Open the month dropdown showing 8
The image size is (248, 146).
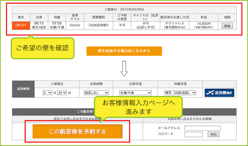(47, 93)
